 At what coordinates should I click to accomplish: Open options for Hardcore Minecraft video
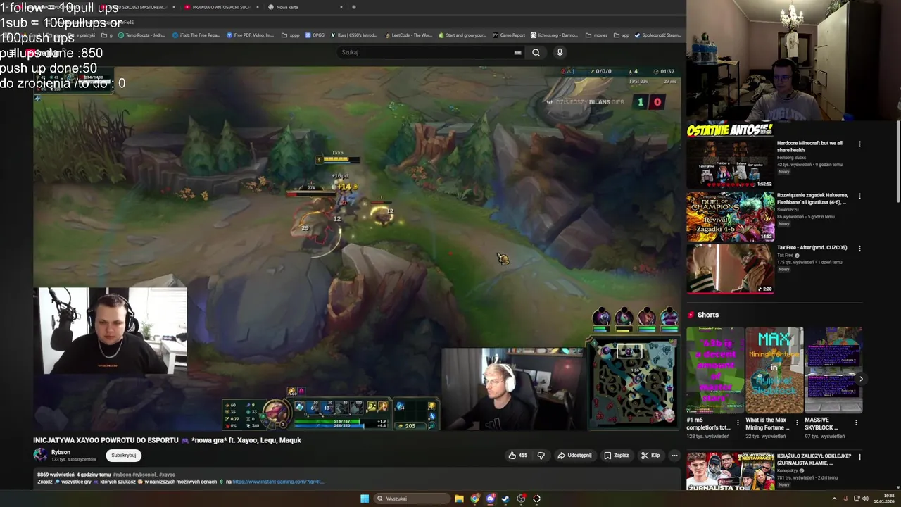point(859,144)
